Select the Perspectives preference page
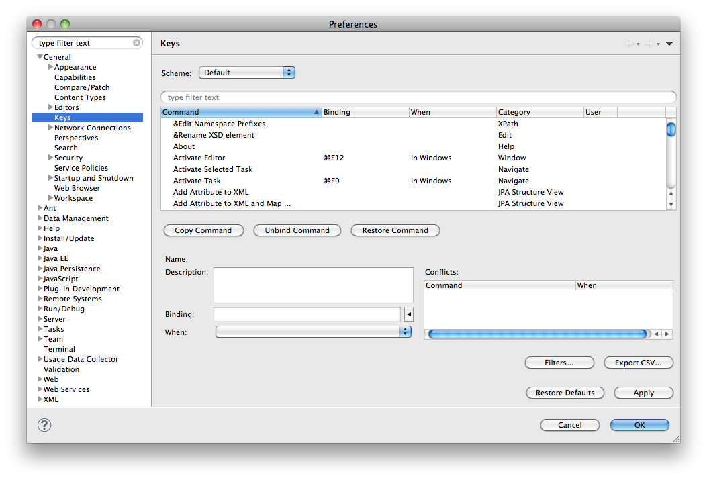707x480 pixels. (x=76, y=138)
